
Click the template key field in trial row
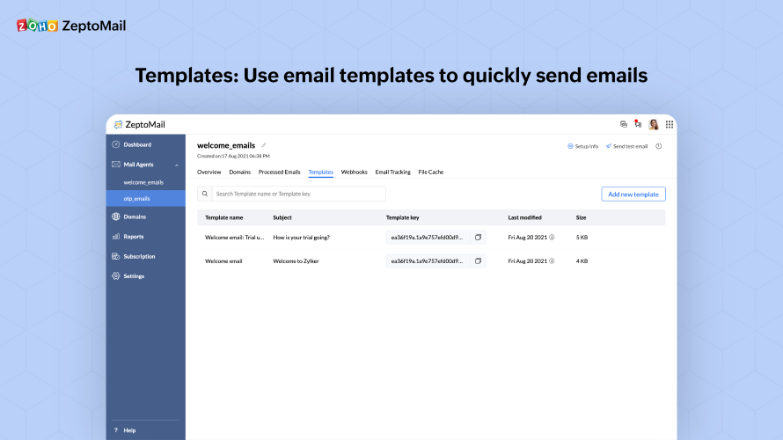coord(428,238)
